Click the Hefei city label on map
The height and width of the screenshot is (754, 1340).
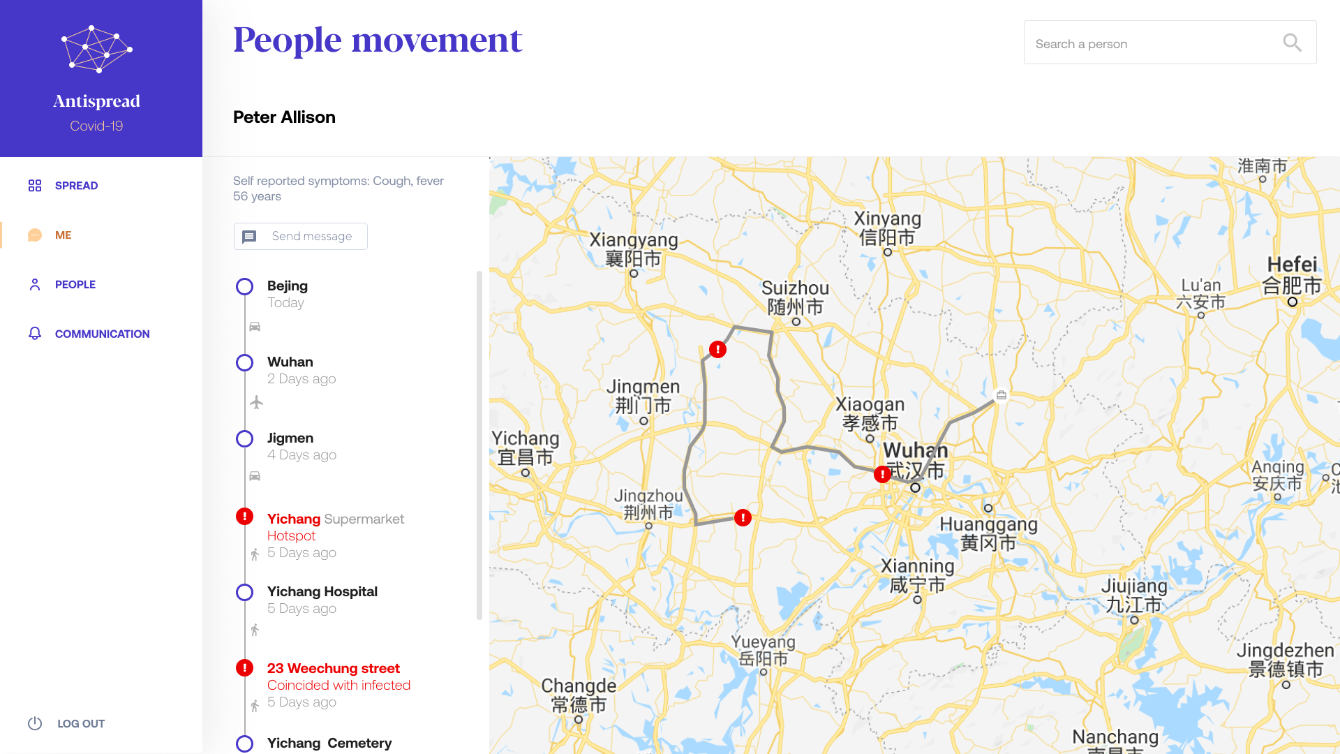point(1292,275)
